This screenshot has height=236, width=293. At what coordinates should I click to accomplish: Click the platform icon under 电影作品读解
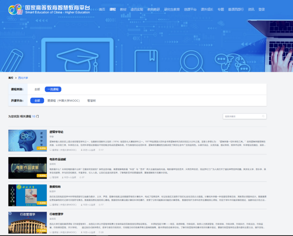click(x=51, y=177)
